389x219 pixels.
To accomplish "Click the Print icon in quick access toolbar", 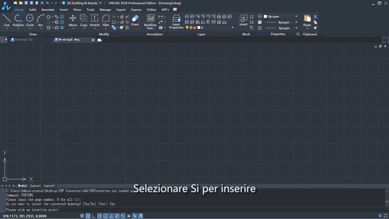I will click(x=36, y=3).
